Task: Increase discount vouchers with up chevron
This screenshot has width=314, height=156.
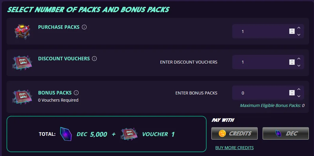Action: (299, 59)
